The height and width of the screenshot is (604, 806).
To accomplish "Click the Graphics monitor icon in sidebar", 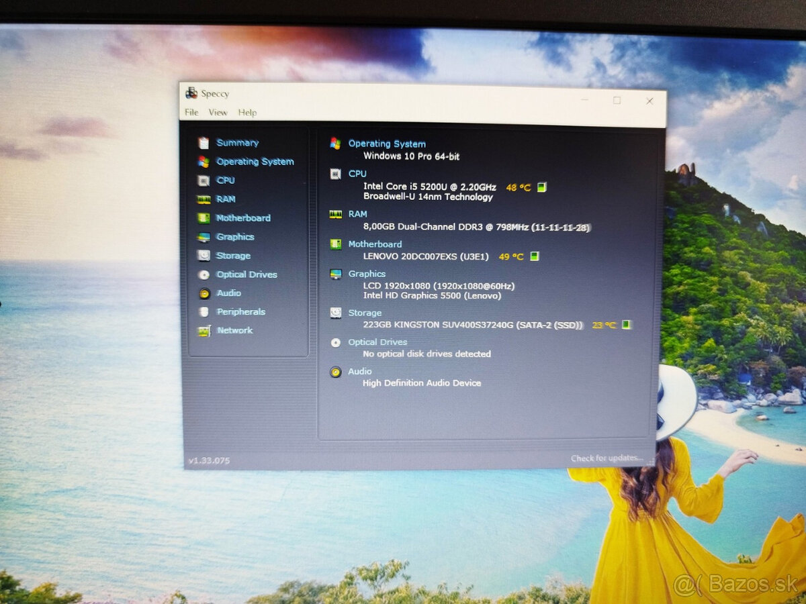I will pyautogui.click(x=204, y=237).
